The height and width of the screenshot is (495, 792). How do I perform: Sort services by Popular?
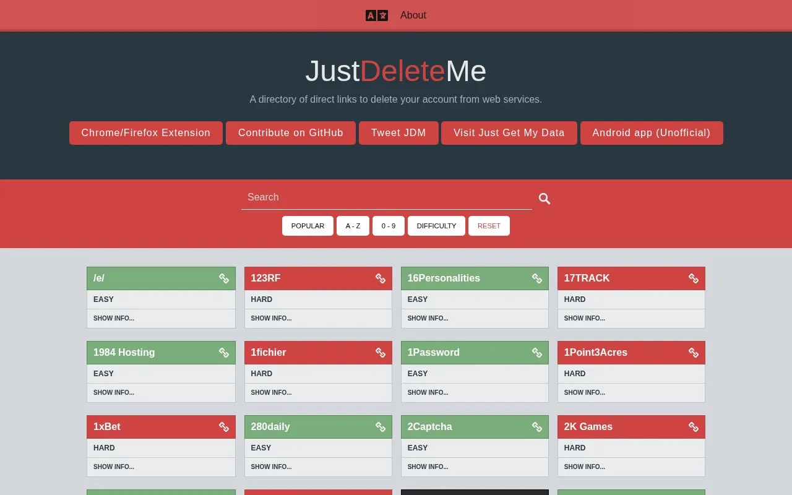[x=308, y=226]
